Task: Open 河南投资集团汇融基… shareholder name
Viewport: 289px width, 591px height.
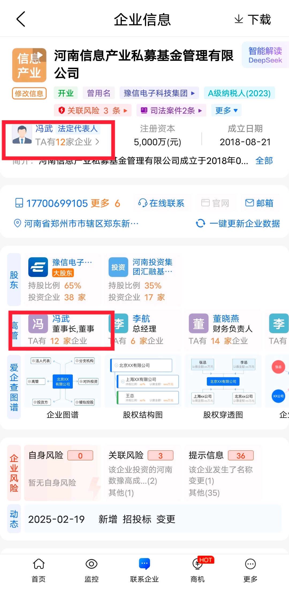Action: [x=153, y=267]
